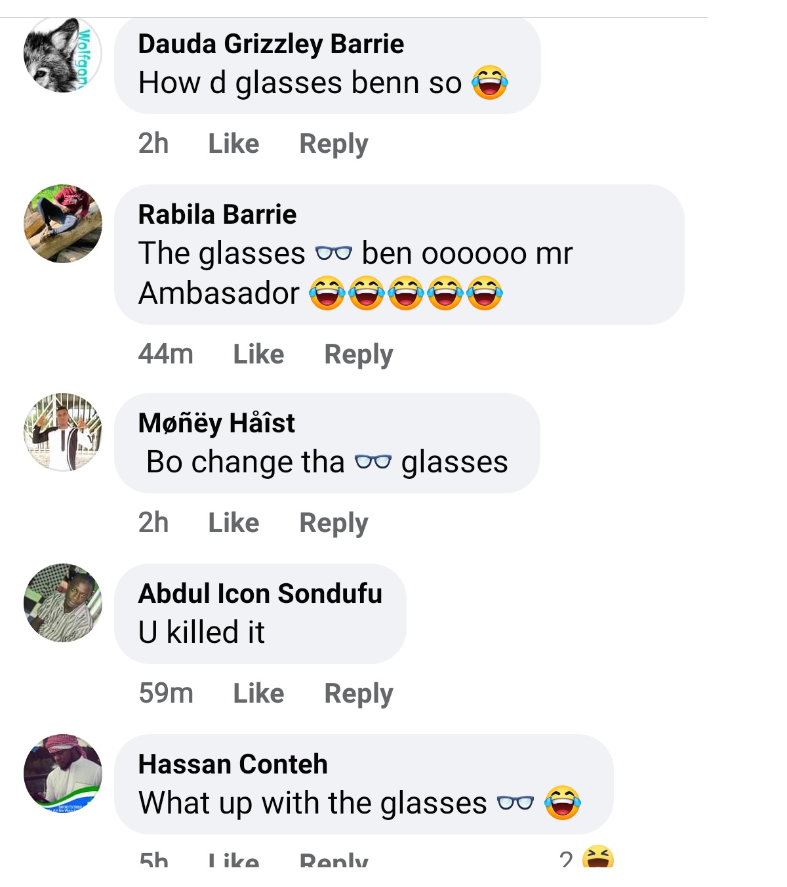Reply to Abdul Icon Sondufu's comment
Image resolution: width=787 pixels, height=887 pixels.
tap(358, 693)
